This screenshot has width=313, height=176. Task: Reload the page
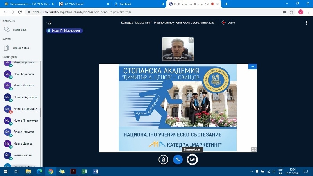click(20, 12)
